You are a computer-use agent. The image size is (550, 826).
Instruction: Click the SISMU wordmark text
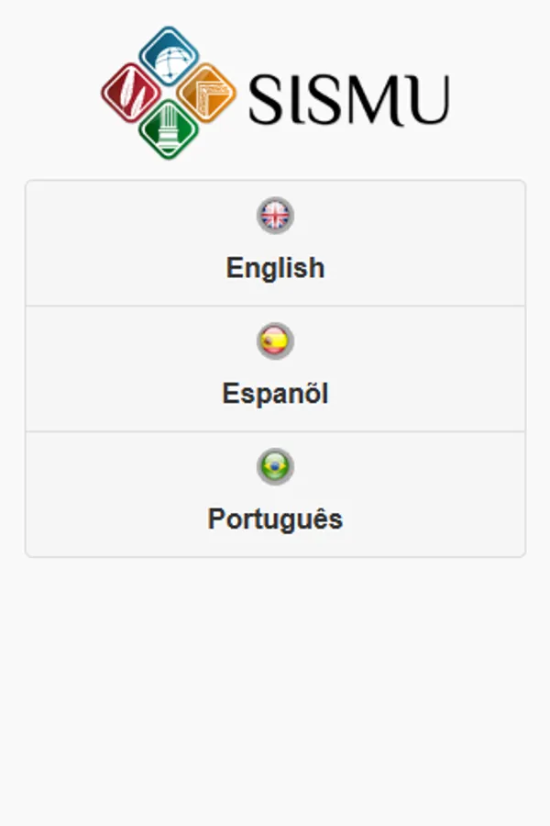tap(348, 99)
